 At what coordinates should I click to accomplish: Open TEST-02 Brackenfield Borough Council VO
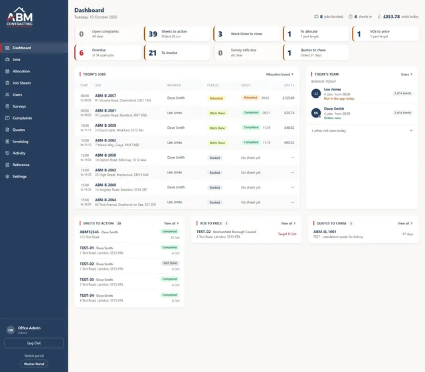pyautogui.click(x=246, y=234)
